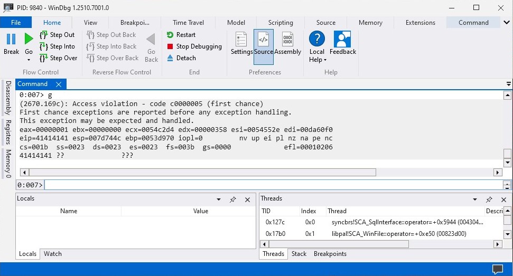Click the debugger command input field
The image size is (513, 276).
click(x=273, y=185)
